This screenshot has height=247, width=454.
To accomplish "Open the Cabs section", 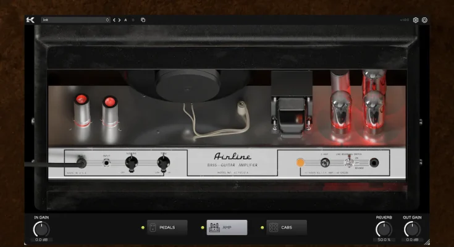I will 287,227.
